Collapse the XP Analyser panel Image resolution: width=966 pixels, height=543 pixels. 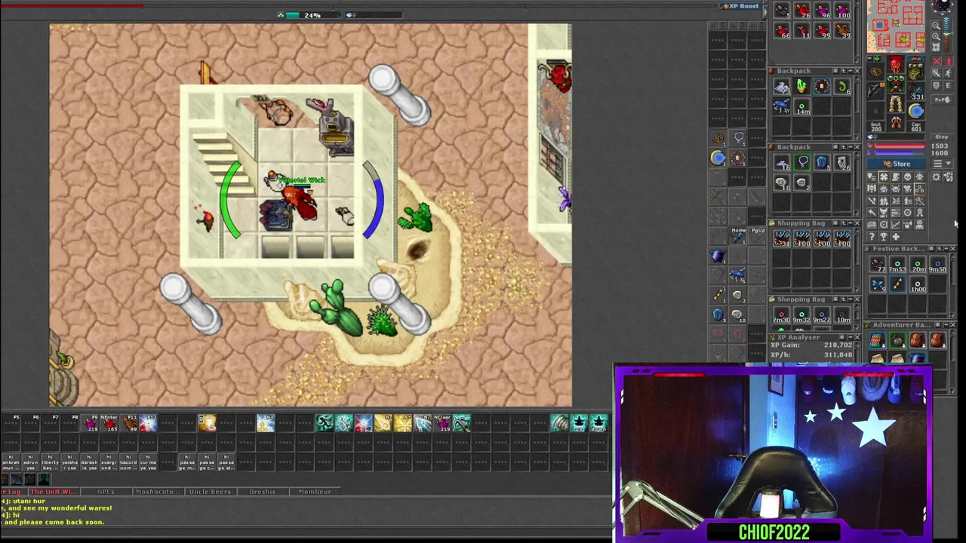851,337
